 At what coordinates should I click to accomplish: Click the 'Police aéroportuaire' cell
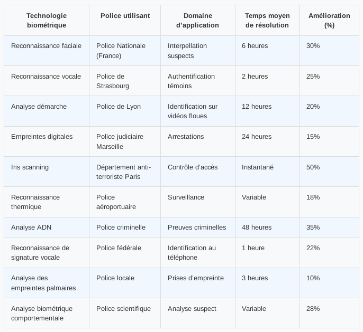[x=116, y=202]
